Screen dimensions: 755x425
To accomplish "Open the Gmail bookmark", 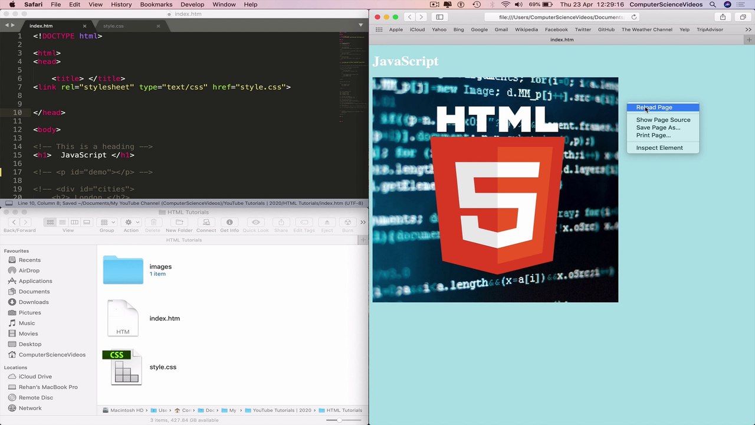I will coord(501,30).
